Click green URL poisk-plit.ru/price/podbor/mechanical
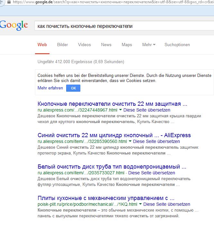 [87, 204]
